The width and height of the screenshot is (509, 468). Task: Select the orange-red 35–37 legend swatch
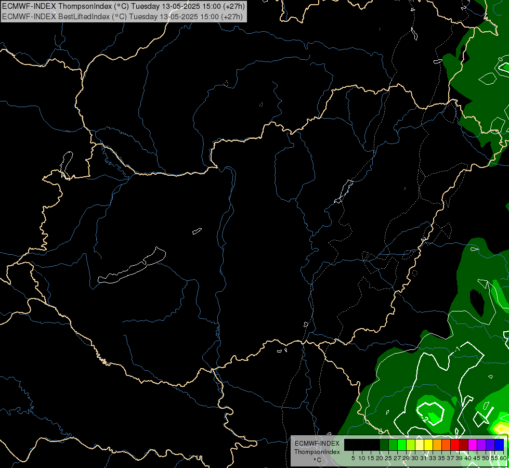tap(446, 445)
